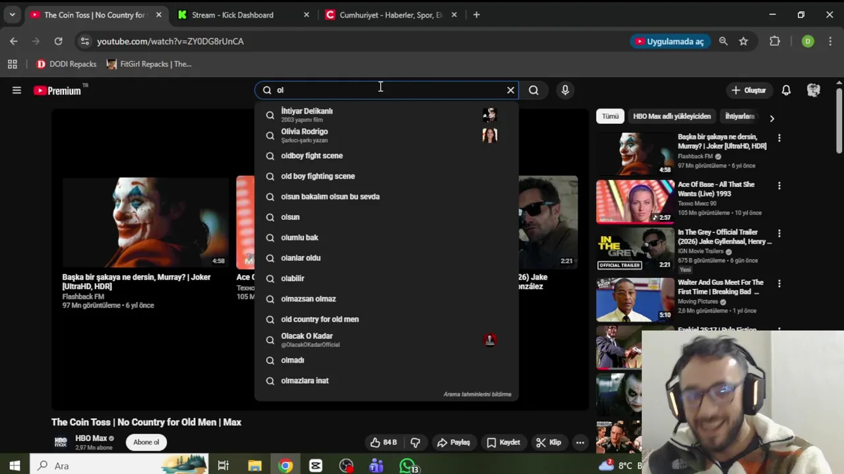Open options for In The Grey trailer
The width and height of the screenshot is (844, 474).
(x=779, y=234)
